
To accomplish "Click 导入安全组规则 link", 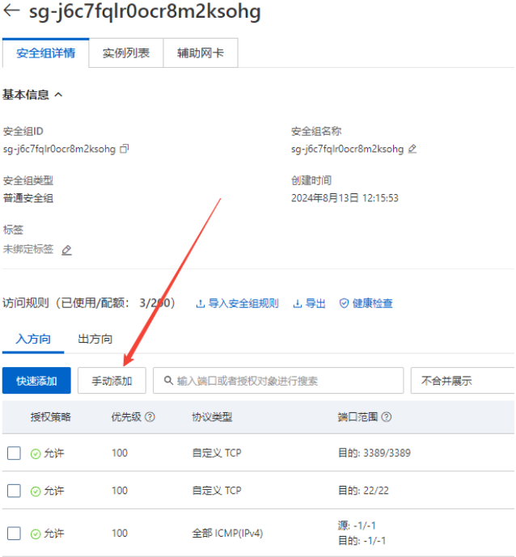I will [237, 303].
